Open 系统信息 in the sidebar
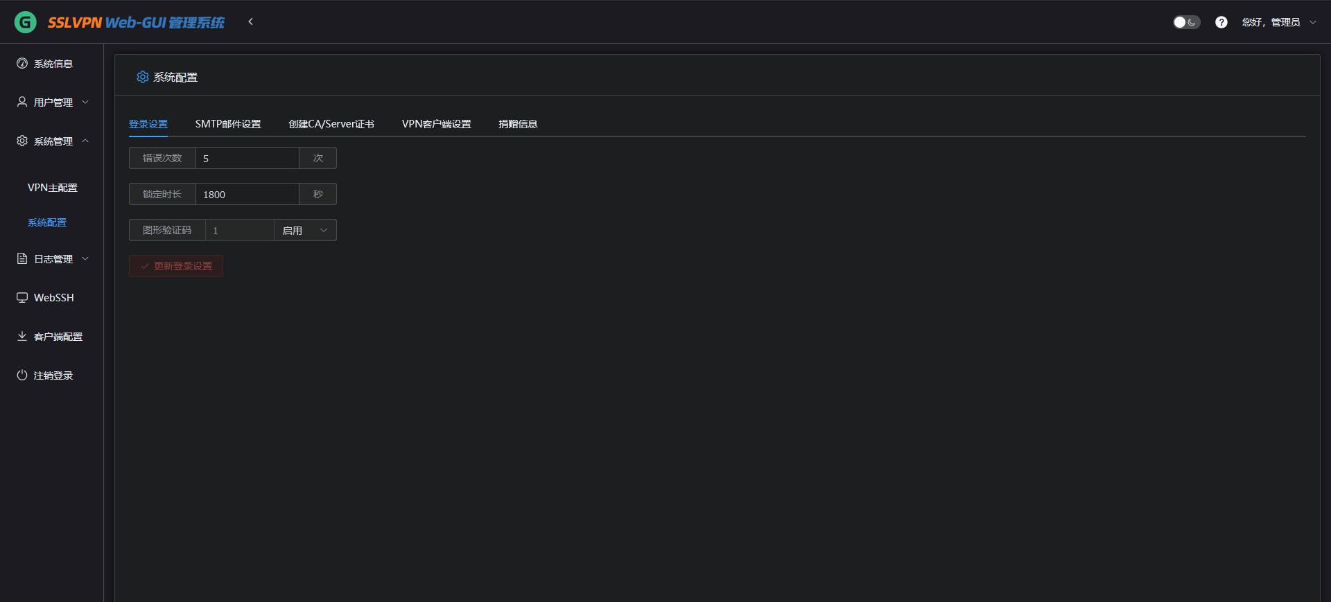 pyautogui.click(x=52, y=64)
